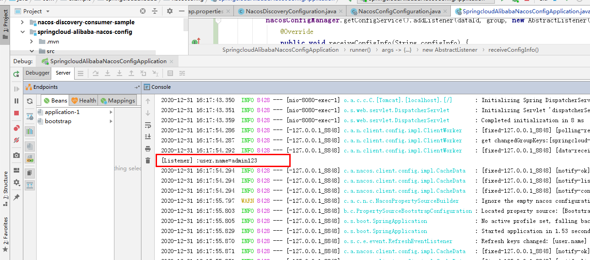The height and width of the screenshot is (260, 590).
Task: Expand the bootstrap beans context
Action: point(111,121)
